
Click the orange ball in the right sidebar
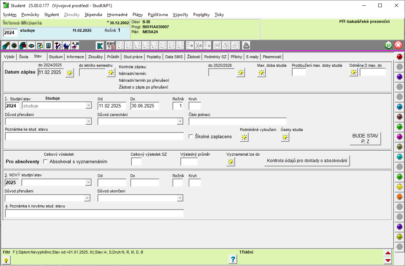pyautogui.click(x=400, y=197)
